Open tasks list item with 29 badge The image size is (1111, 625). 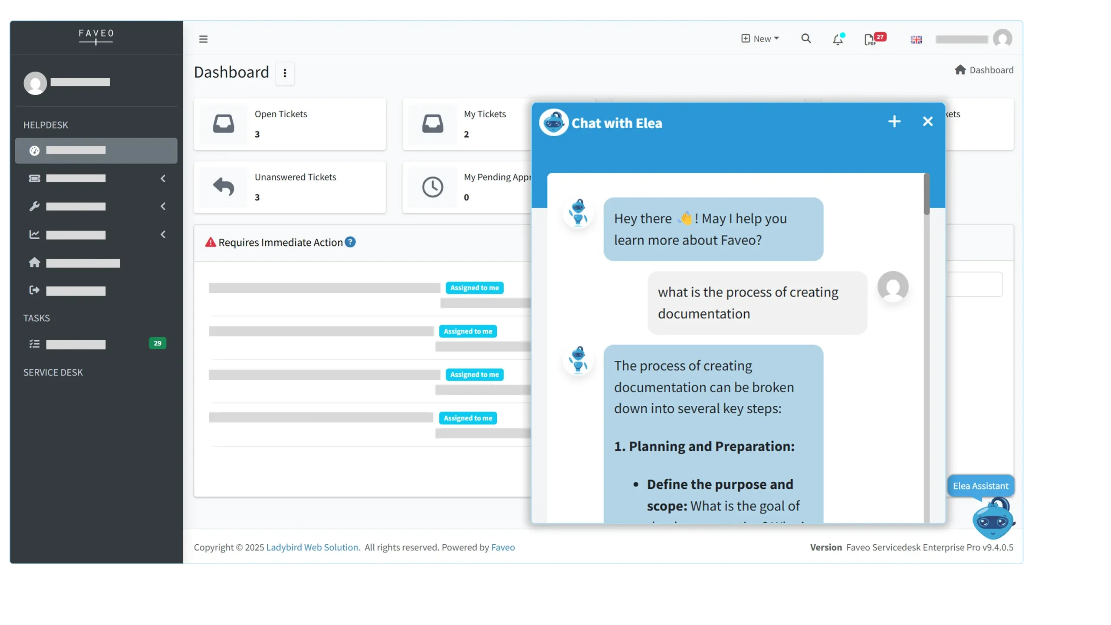click(x=95, y=344)
